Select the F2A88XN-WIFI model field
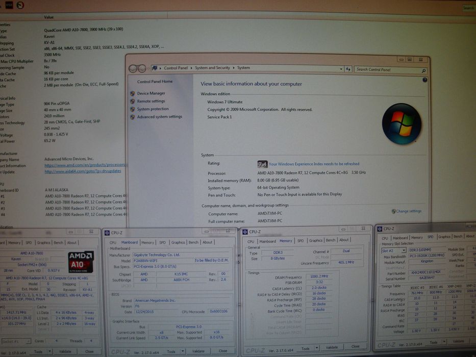The width and height of the screenshot is (476, 357). tap(163, 261)
